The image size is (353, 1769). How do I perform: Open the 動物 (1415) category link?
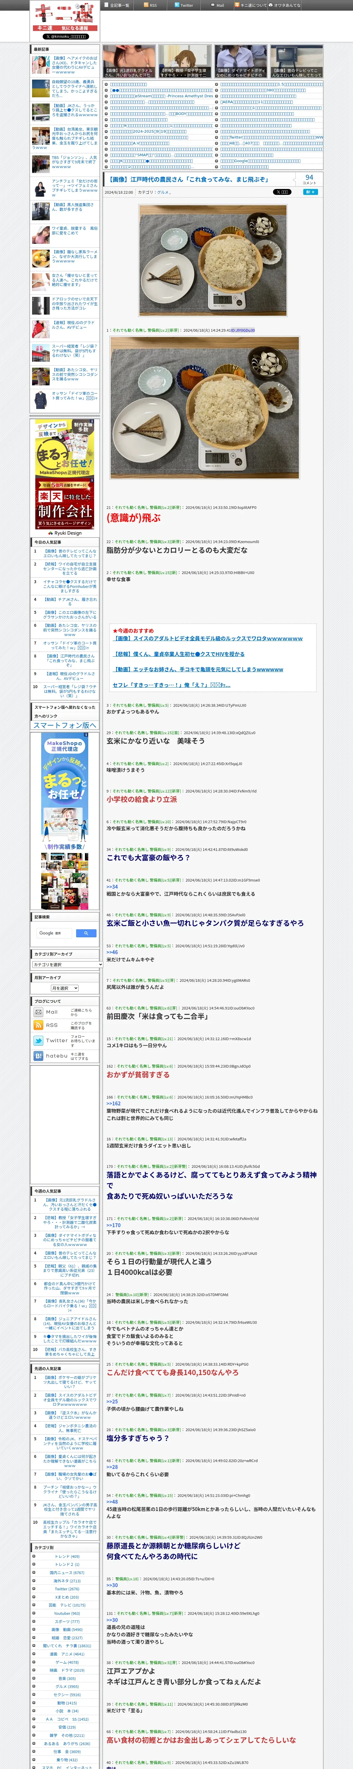(67, 1703)
